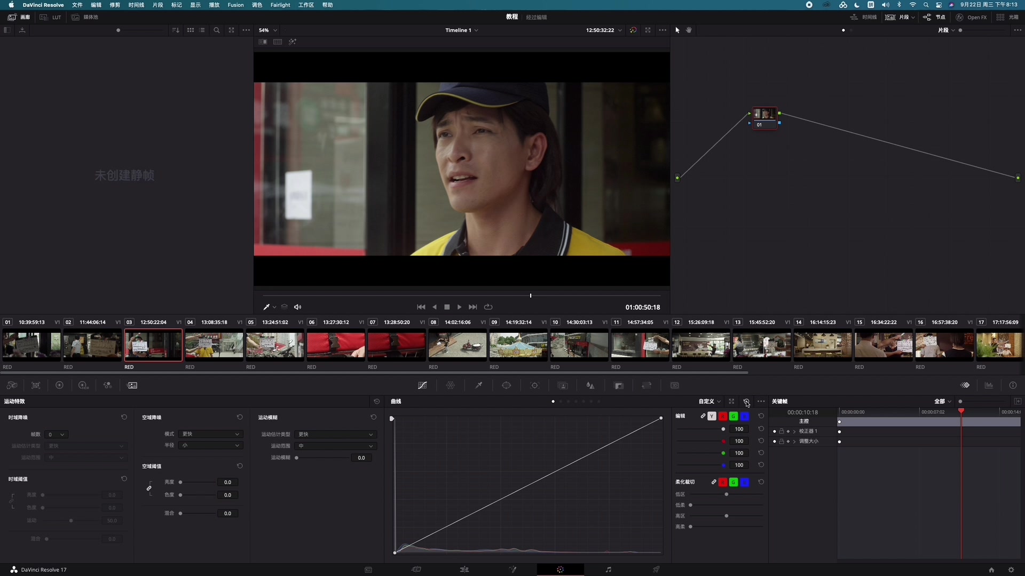Open the Power Window palette
Image resolution: width=1025 pixels, height=576 pixels.
tap(507, 386)
